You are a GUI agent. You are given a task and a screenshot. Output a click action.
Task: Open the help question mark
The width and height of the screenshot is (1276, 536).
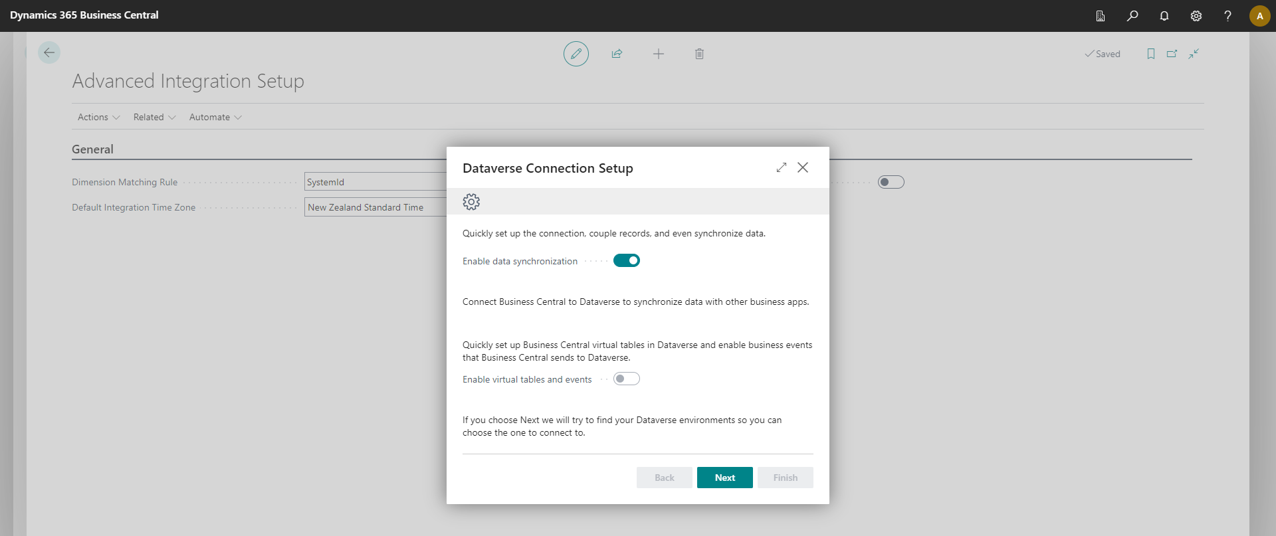click(1227, 16)
